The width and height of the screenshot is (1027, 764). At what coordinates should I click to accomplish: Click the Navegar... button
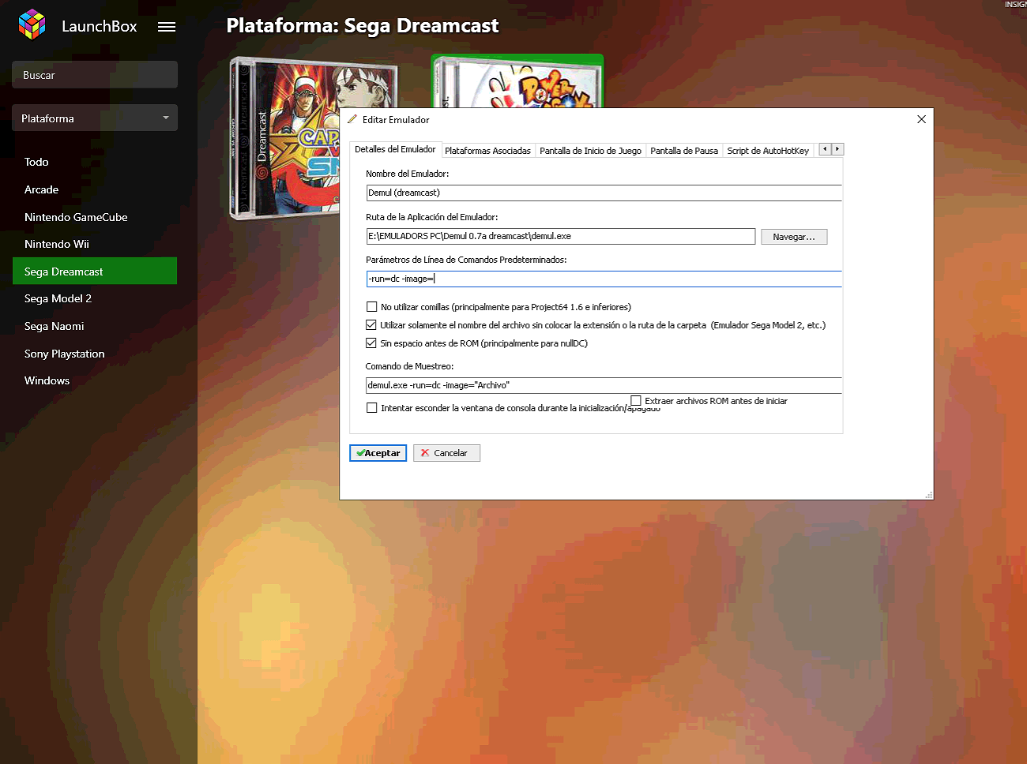pyautogui.click(x=794, y=237)
